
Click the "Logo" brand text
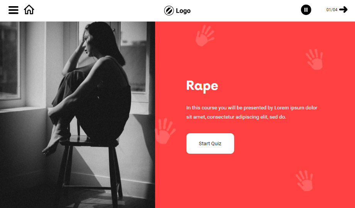(x=183, y=11)
